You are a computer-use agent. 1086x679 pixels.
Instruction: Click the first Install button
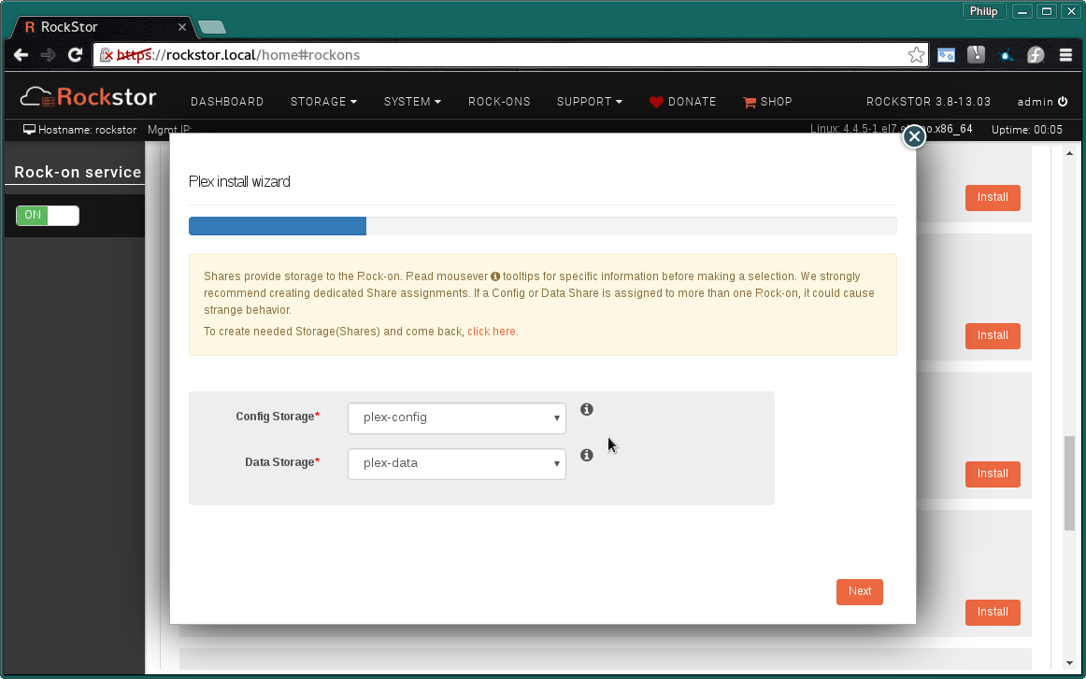tap(993, 197)
